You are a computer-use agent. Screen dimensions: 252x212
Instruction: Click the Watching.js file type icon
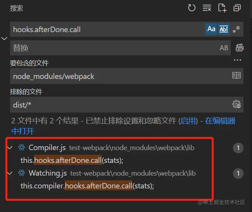(22, 173)
